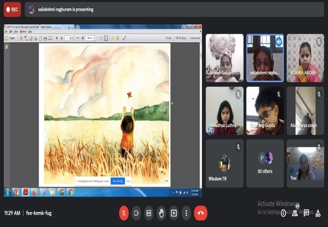Click the highlight text icon in Reader

point(118,38)
